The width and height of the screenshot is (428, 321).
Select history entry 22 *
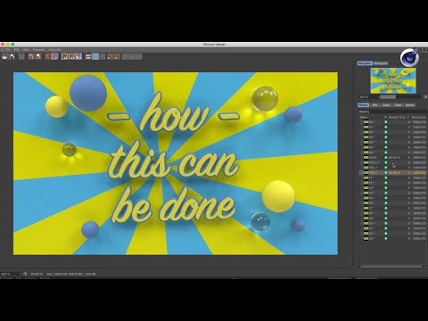pos(393,234)
